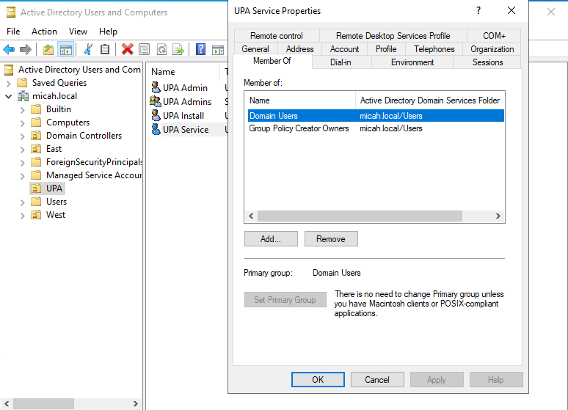
Task: Click the Back arrow toolbar icon
Action: 9,49
